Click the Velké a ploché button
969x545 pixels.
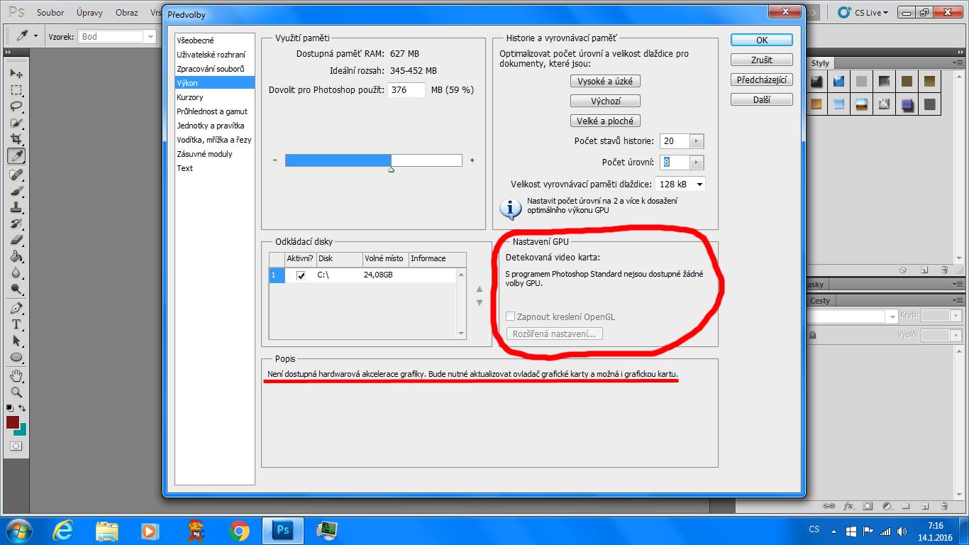(x=605, y=121)
